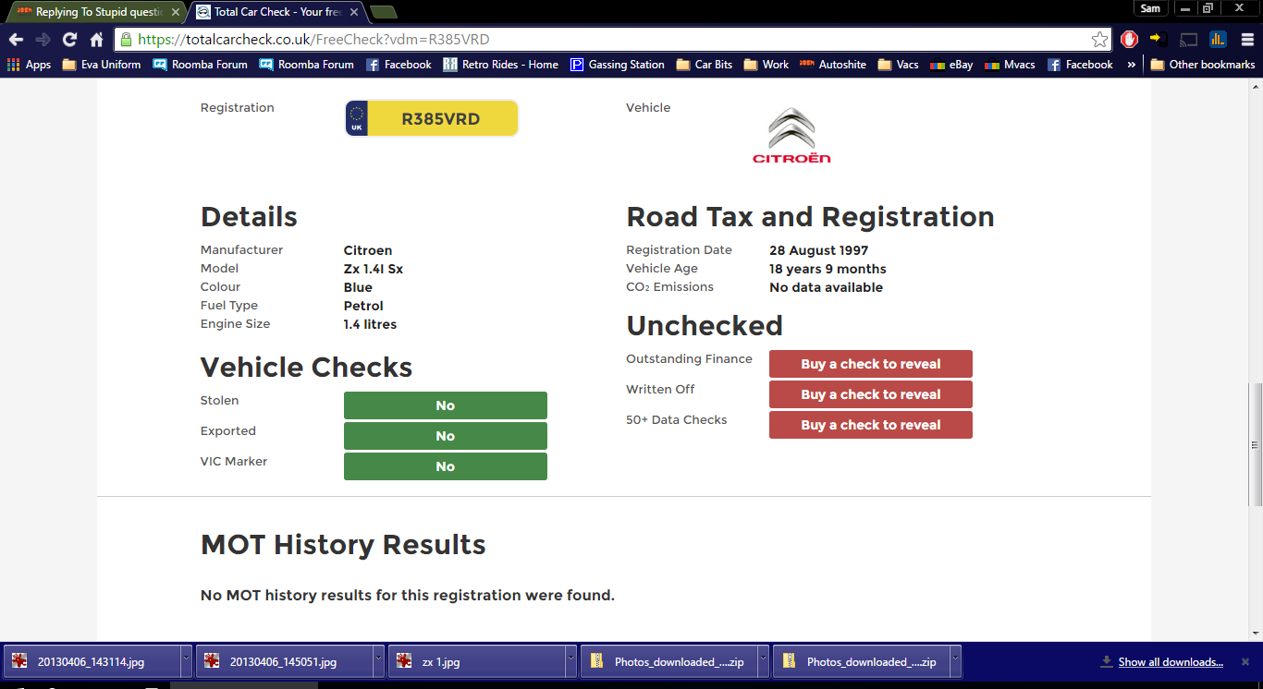Open the Chrome hamburger menu

(x=1245, y=40)
